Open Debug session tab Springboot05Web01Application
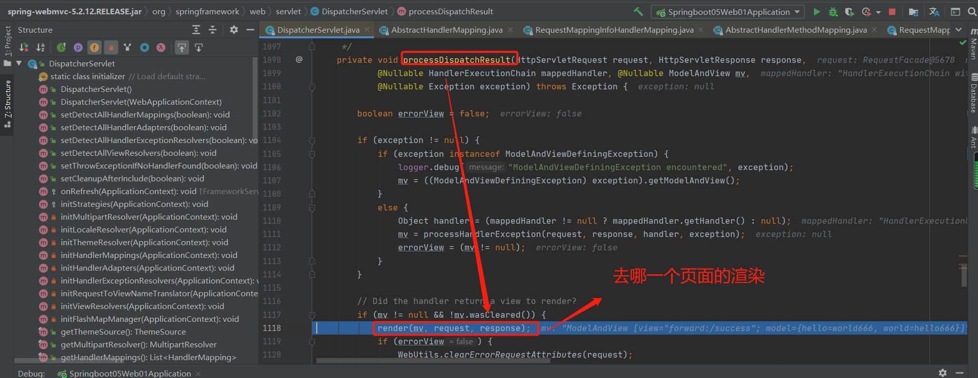978x378 pixels. click(130, 373)
